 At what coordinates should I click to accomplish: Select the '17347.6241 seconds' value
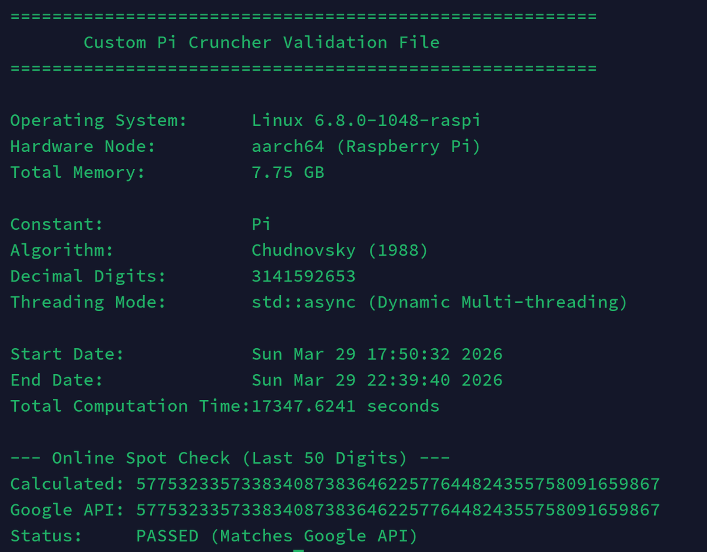point(345,406)
